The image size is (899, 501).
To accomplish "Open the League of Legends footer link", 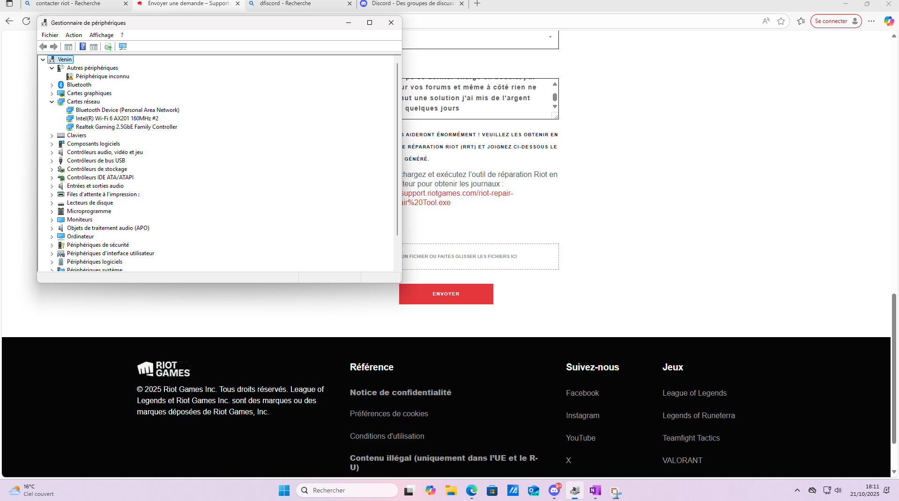I will coord(694,393).
